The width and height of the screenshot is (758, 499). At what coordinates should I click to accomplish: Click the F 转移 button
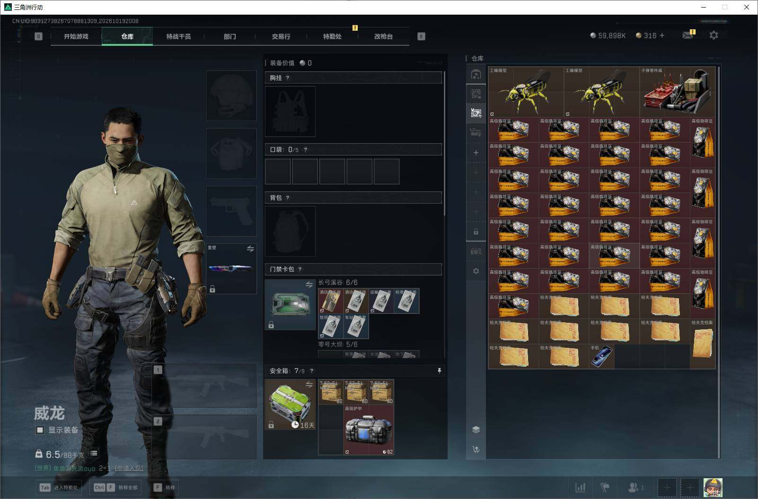(165, 488)
